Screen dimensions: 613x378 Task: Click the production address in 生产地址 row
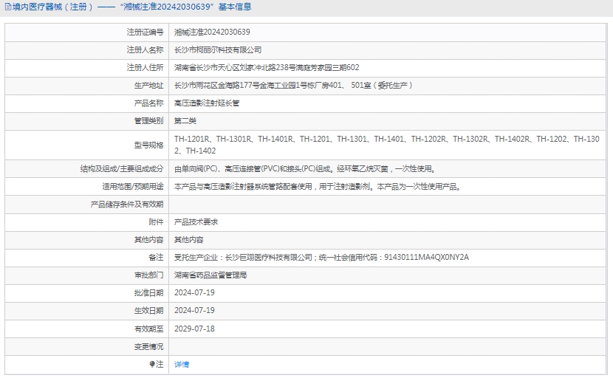pos(292,86)
